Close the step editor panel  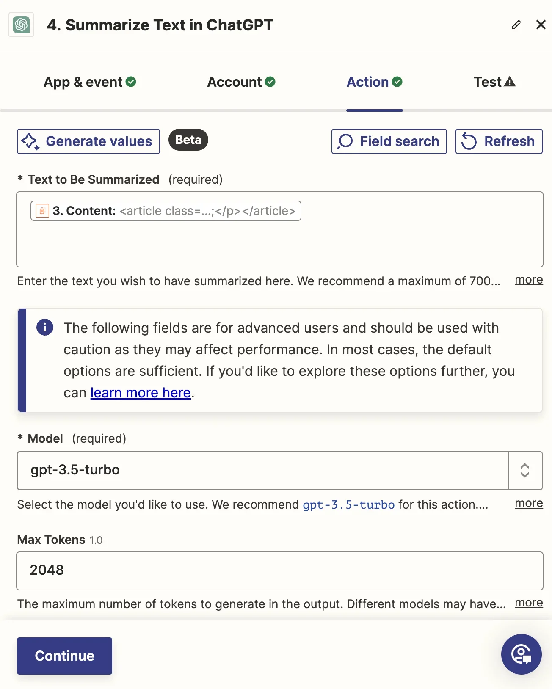click(x=541, y=25)
